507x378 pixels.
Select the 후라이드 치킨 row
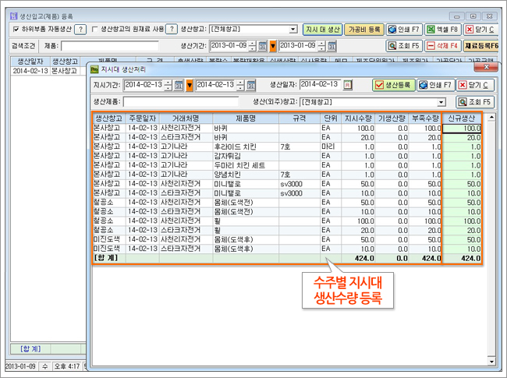[286, 147]
